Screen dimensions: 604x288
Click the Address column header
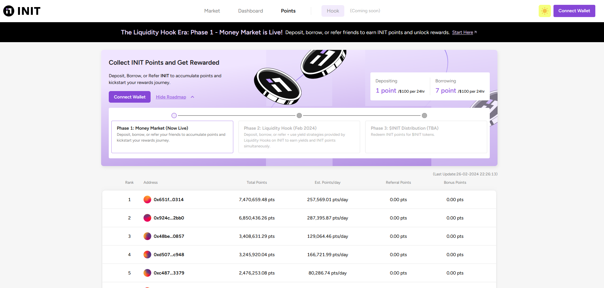(151, 182)
